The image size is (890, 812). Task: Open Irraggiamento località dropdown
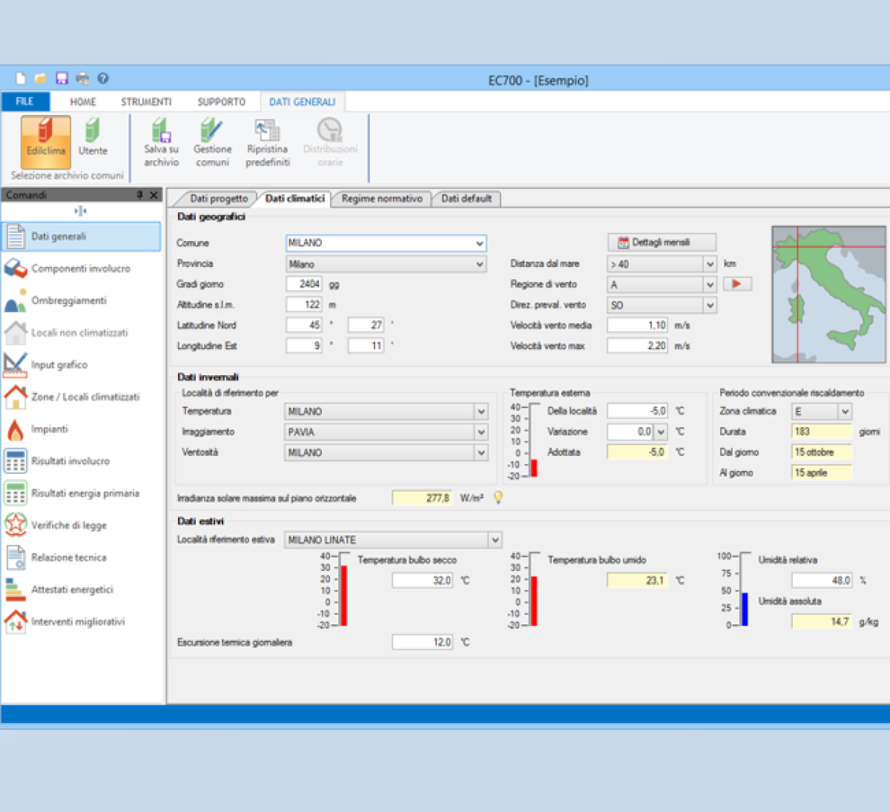click(481, 432)
